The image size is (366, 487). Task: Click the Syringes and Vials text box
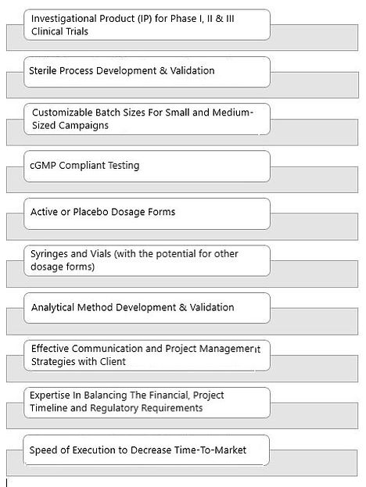point(147,261)
